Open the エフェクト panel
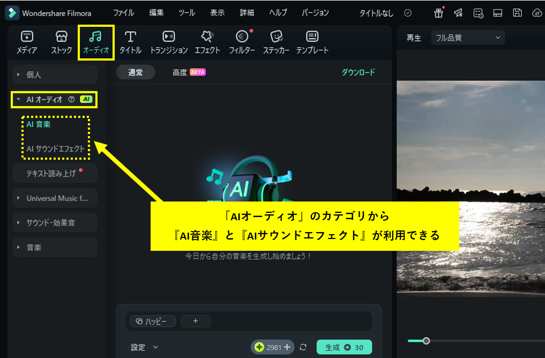 207,42
